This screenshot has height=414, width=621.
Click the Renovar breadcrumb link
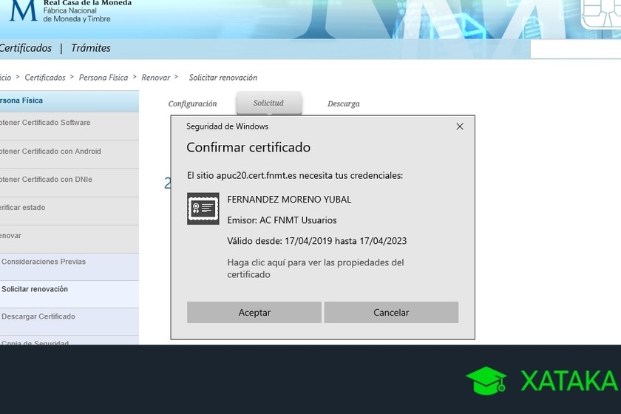155,78
